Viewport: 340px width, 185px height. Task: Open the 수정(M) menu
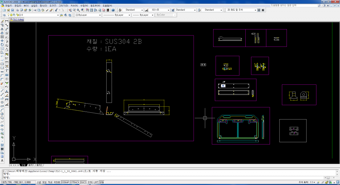click(84, 6)
